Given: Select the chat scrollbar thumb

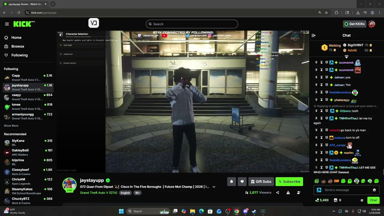Looking at the screenshot, I should 383,172.
